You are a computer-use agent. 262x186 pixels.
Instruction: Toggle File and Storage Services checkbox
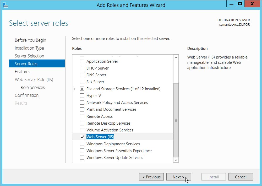pos(82,89)
